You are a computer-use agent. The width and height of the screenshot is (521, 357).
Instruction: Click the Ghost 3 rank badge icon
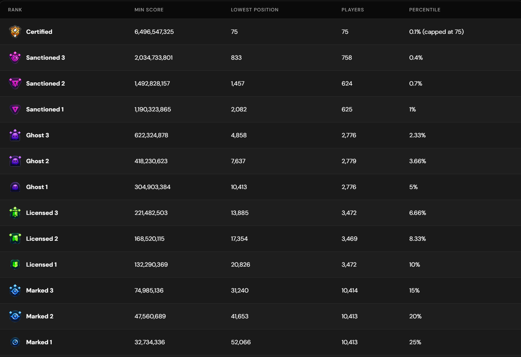coord(15,135)
